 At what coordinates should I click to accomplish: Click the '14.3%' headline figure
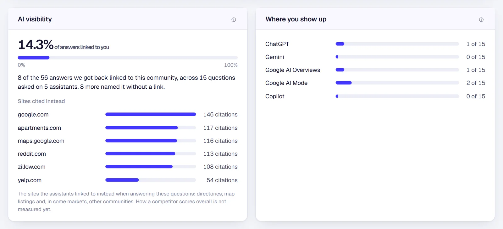(x=36, y=44)
